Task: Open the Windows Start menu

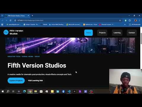Action: tap(3, 91)
